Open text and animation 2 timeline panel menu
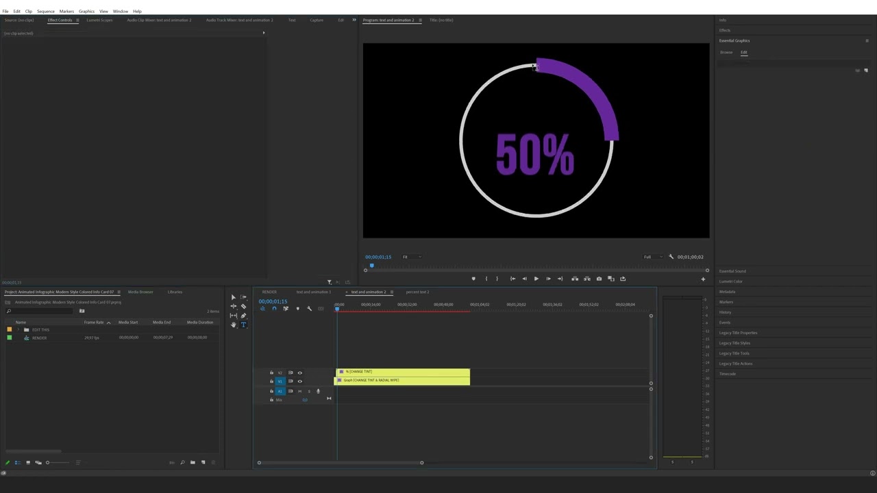 (391, 292)
